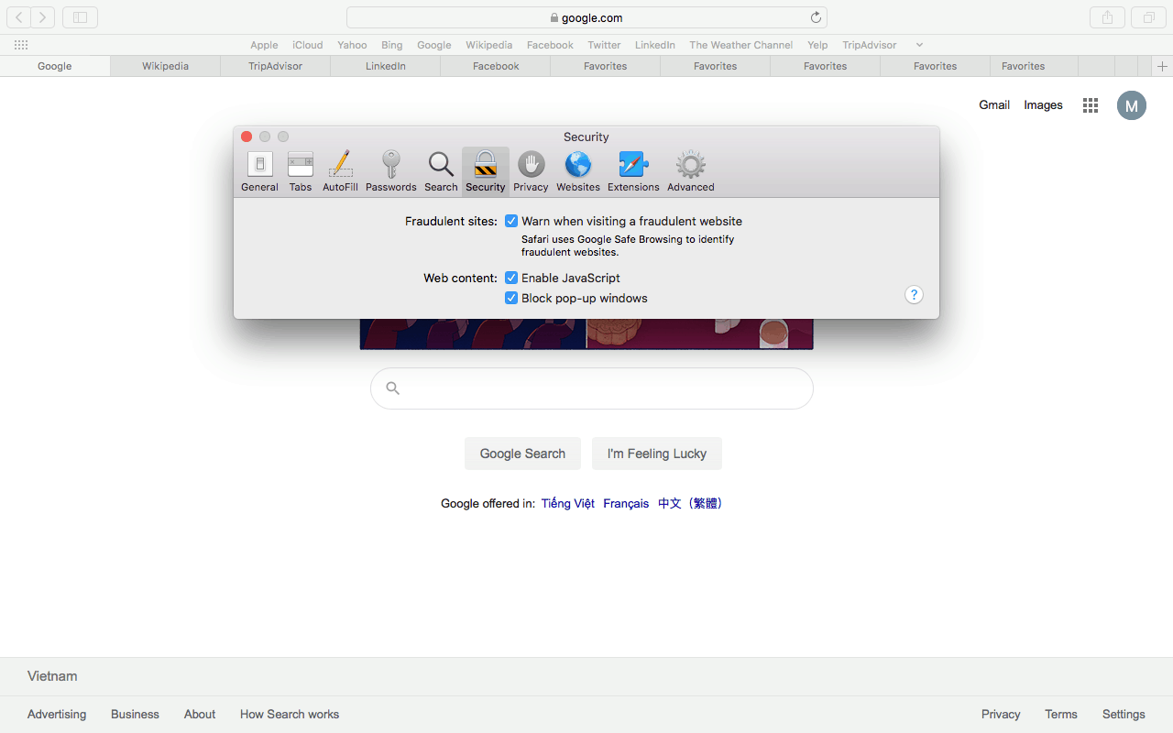Open the Images link
The image size is (1173, 733).
pyautogui.click(x=1043, y=105)
